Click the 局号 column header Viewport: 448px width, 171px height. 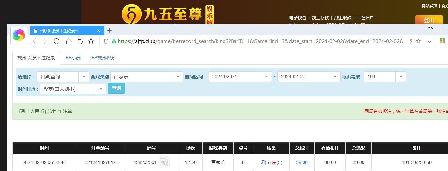click(152, 148)
